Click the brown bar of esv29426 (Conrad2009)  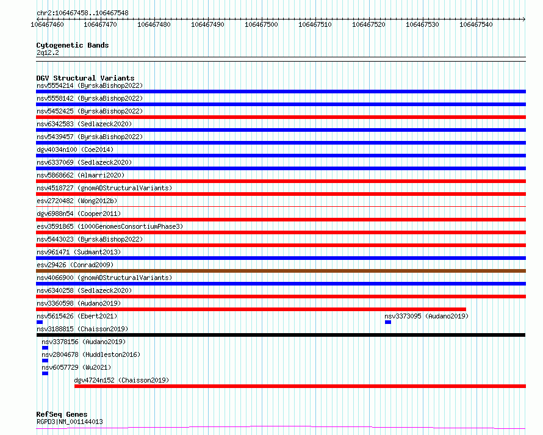pyautogui.click(x=281, y=271)
